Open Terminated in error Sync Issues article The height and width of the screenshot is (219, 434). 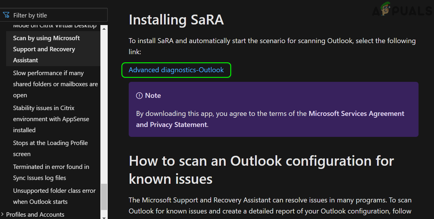click(x=51, y=172)
